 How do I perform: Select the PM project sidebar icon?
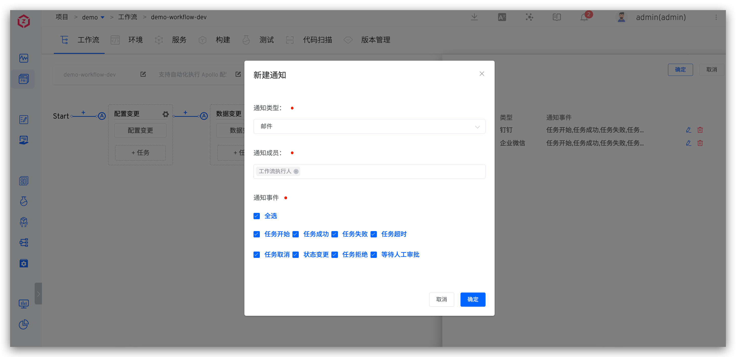pyautogui.click(x=24, y=79)
